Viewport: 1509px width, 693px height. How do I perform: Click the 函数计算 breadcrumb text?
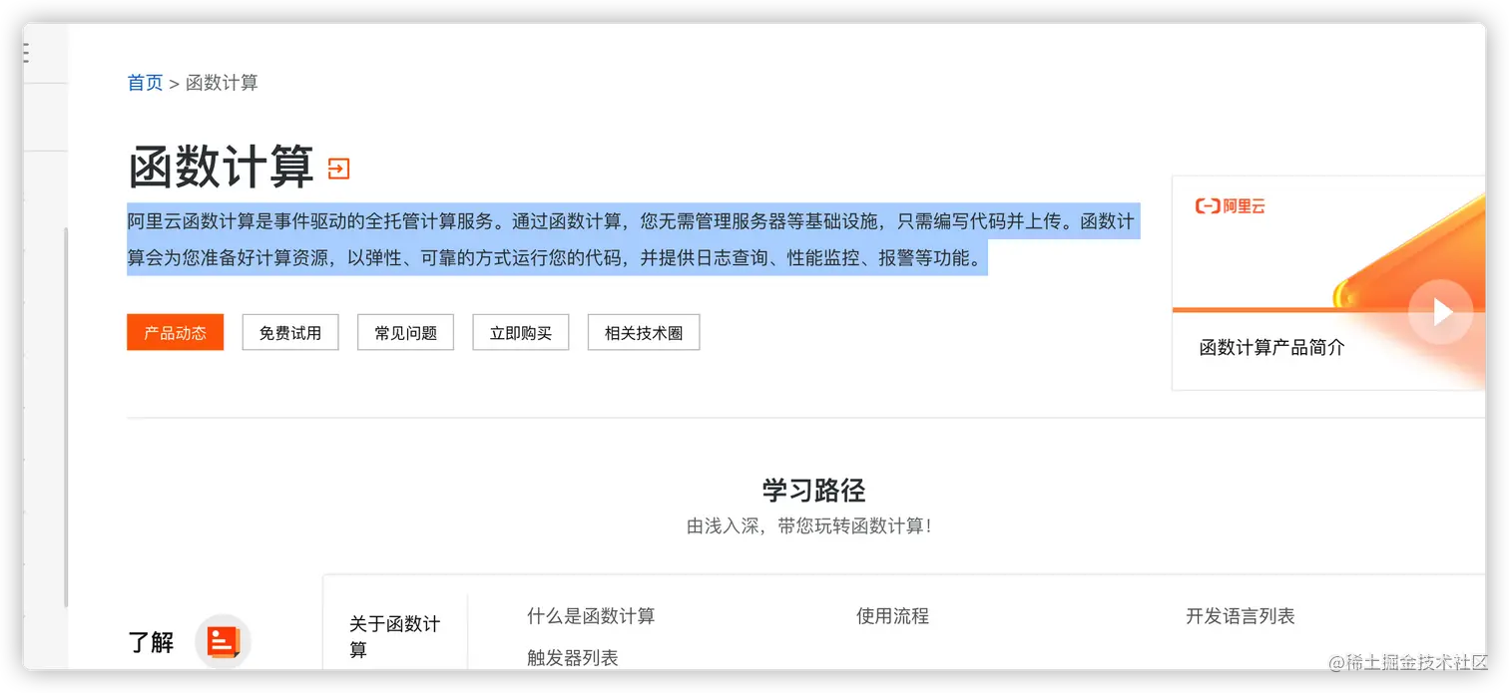click(x=222, y=83)
